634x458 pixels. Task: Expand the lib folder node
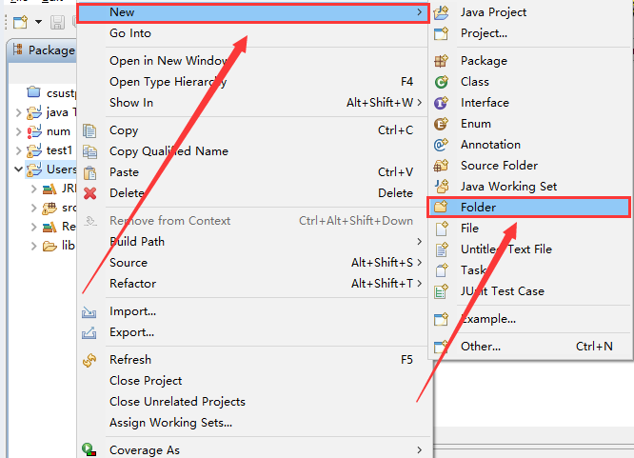pyautogui.click(x=34, y=246)
